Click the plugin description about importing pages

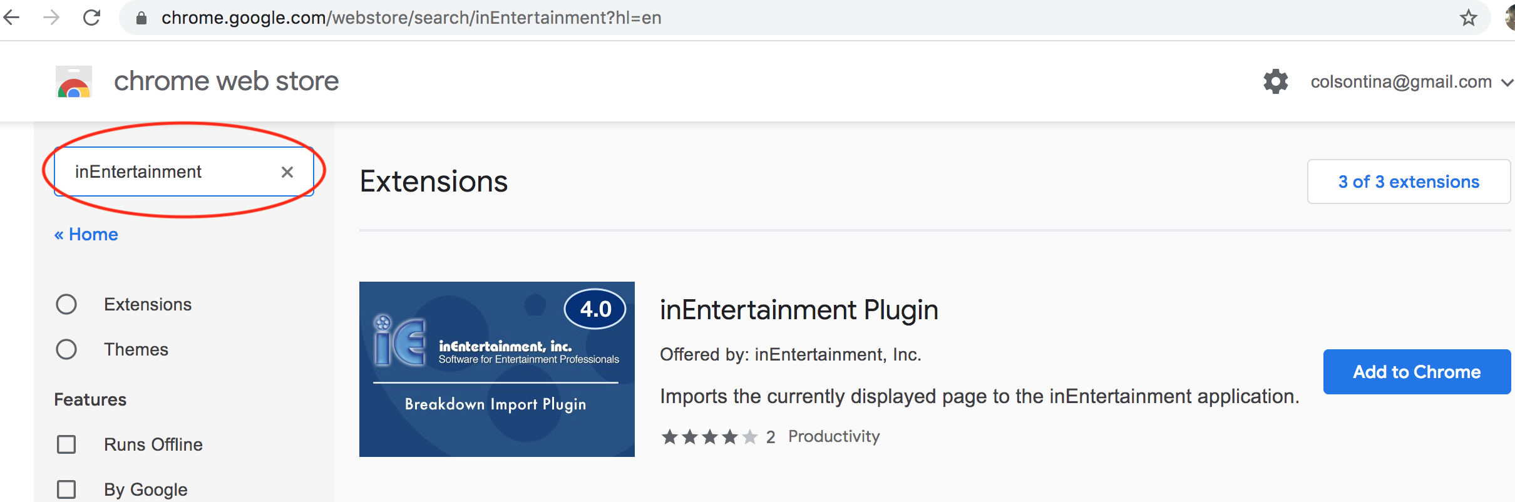coord(980,396)
